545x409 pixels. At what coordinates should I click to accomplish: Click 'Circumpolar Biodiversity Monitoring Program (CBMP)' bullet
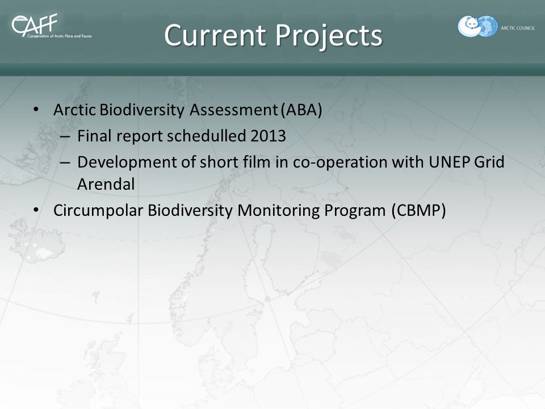point(250,210)
